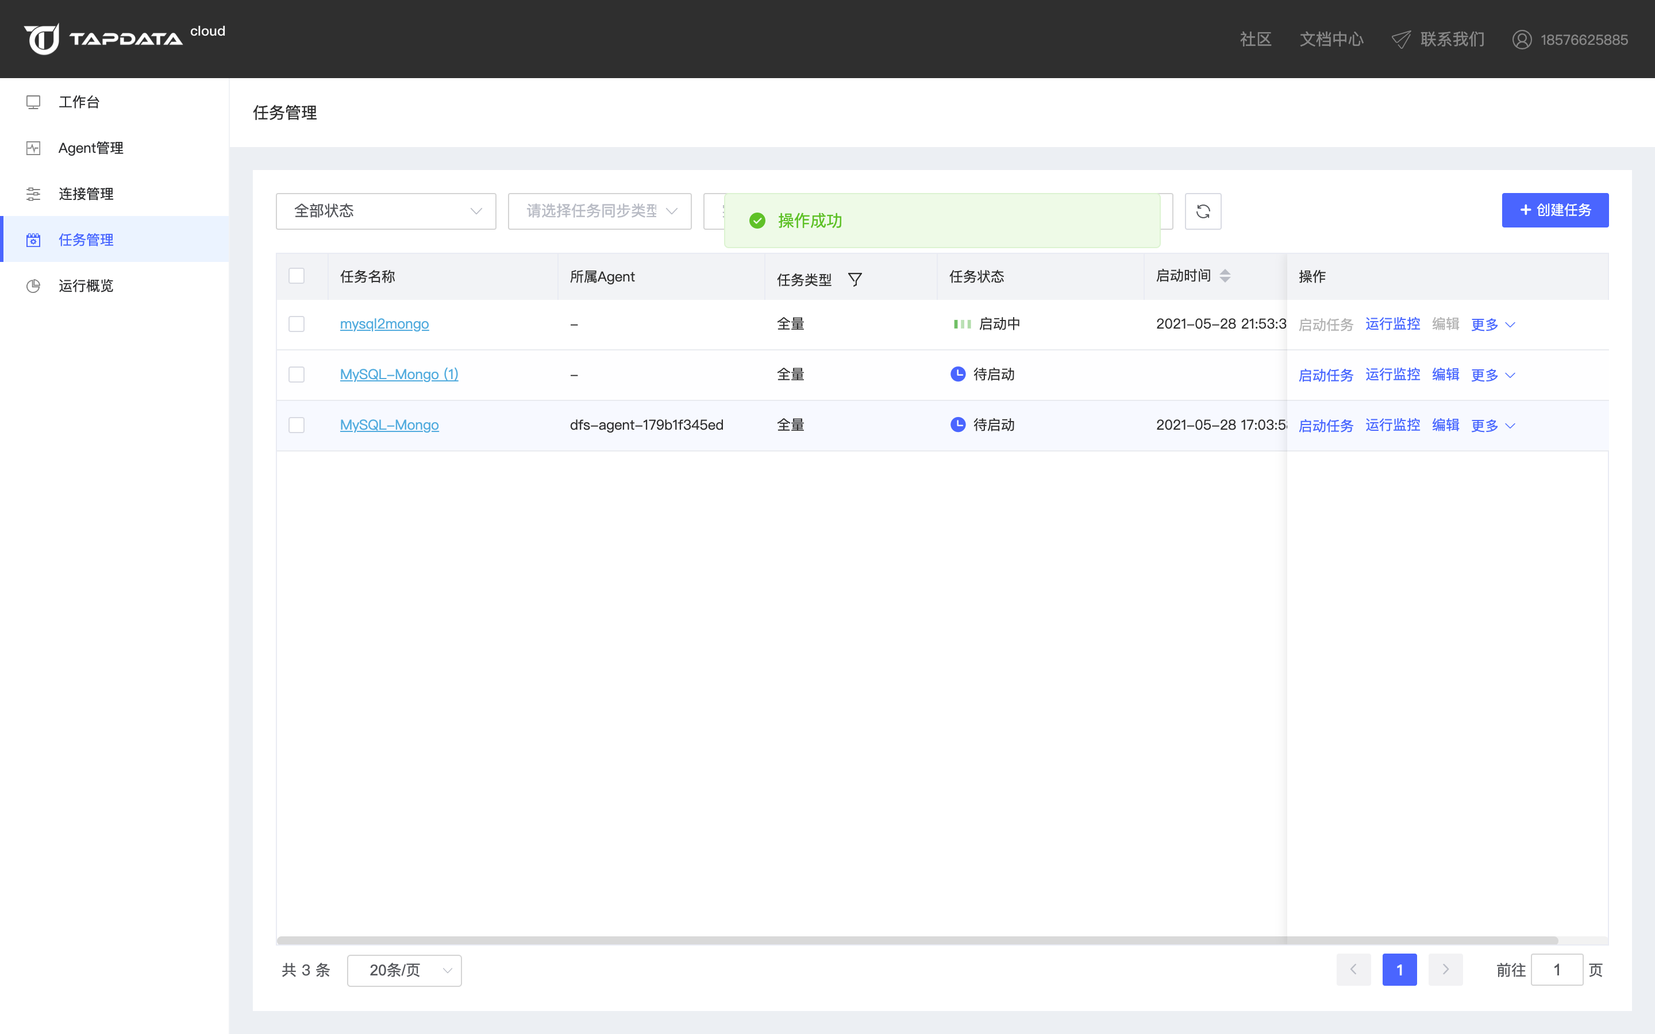Screen dimensions: 1655x1034
Task: Click the task type filter funnel icon
Action: point(855,279)
